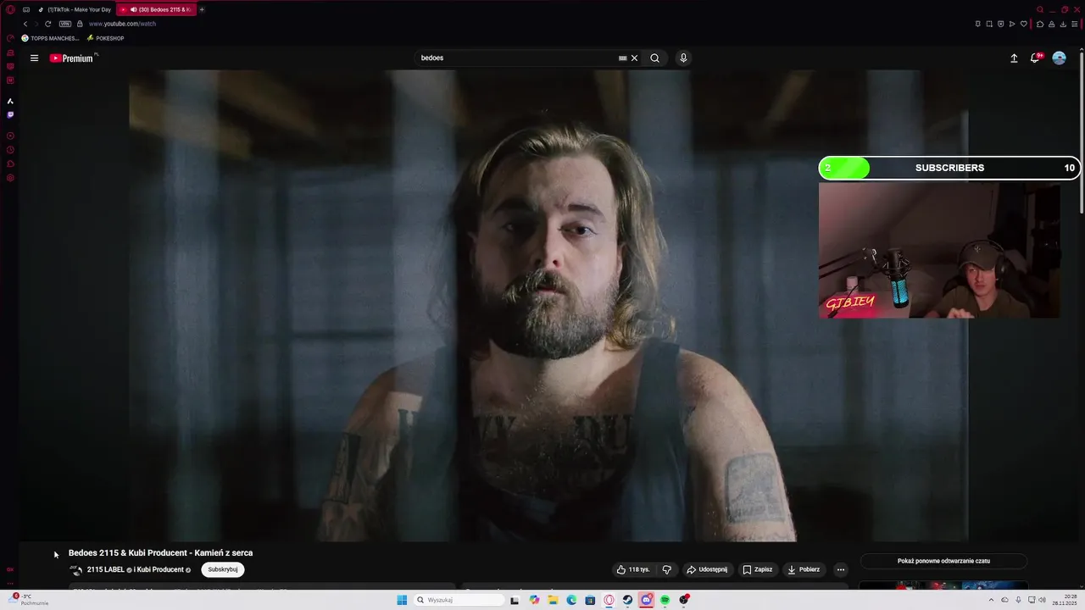Start voice search with microphone icon
Viewport: 1085px width, 610px height.
click(683, 58)
